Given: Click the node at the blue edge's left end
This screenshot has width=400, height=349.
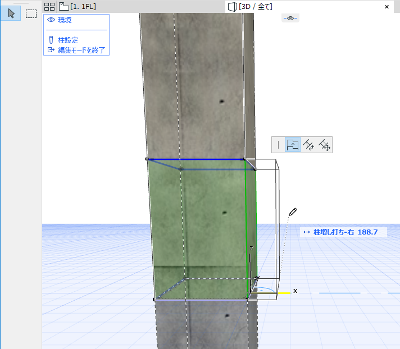Looking at the screenshot, I should pyautogui.click(x=147, y=159).
